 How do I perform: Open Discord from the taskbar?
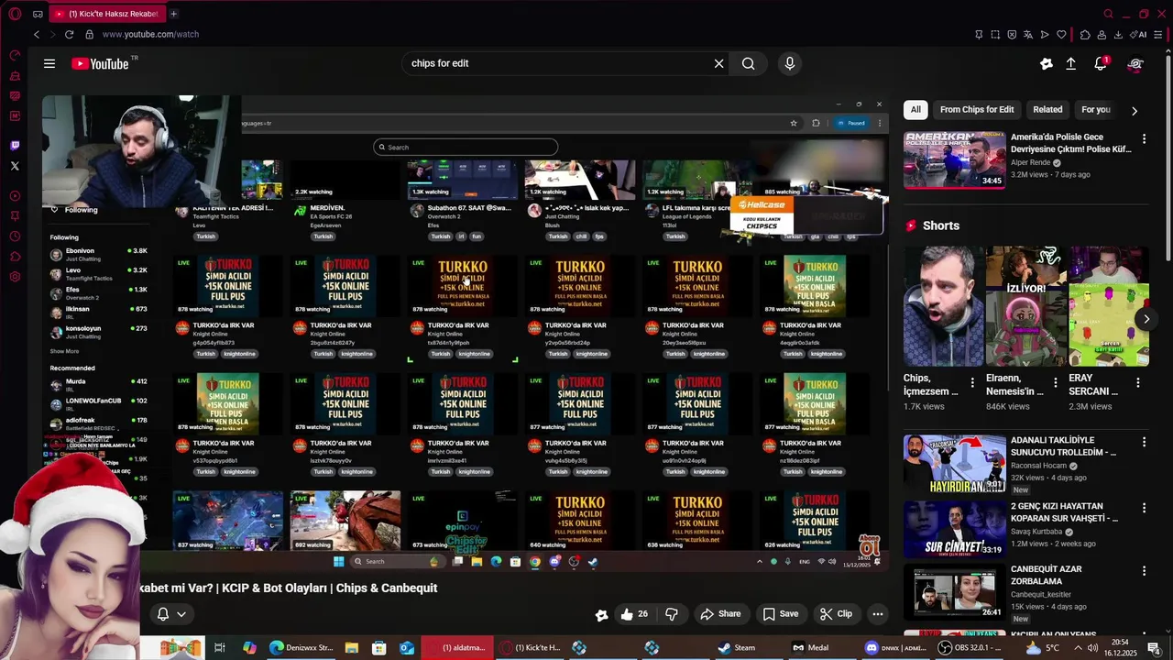tap(895, 647)
